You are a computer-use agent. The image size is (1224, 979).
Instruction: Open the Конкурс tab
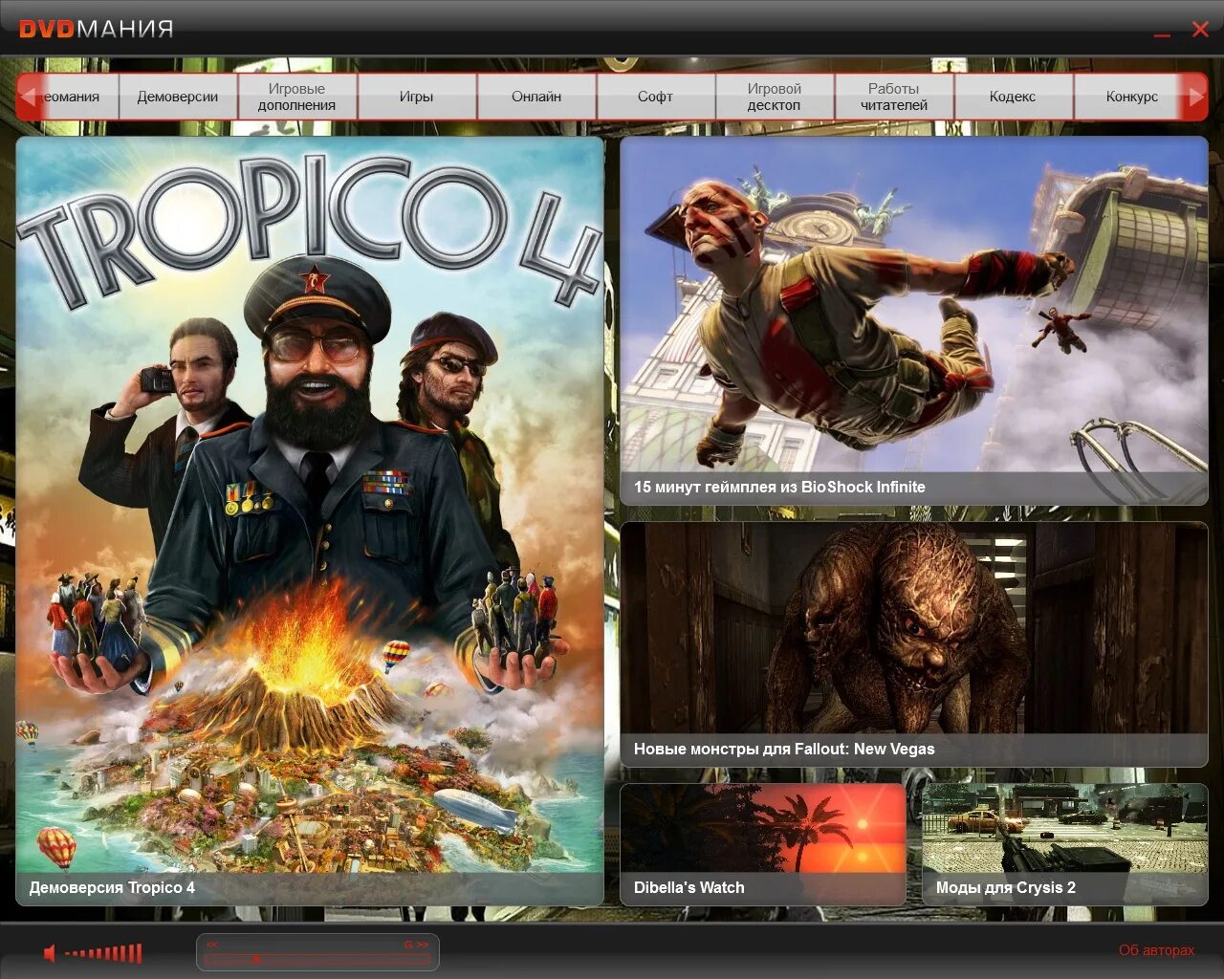pos(1130,97)
